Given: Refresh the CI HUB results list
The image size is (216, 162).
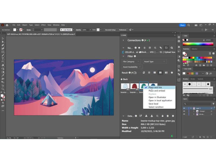Looking at the screenshot, I should point(144,72).
